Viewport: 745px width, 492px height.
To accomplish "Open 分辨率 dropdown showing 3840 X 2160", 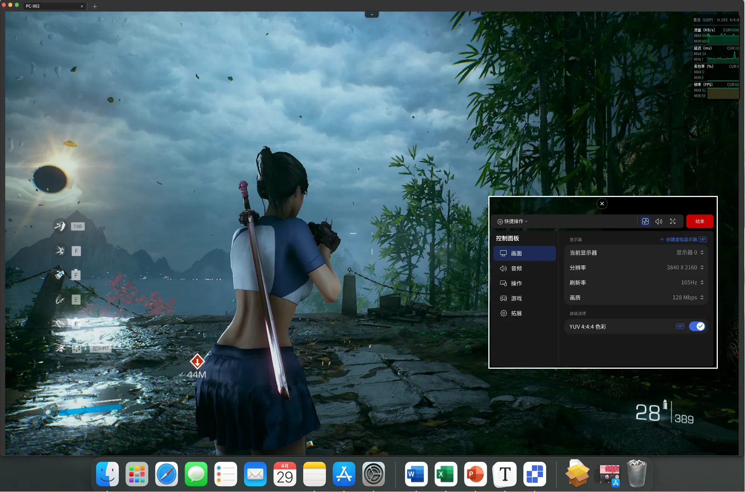I will tap(685, 267).
